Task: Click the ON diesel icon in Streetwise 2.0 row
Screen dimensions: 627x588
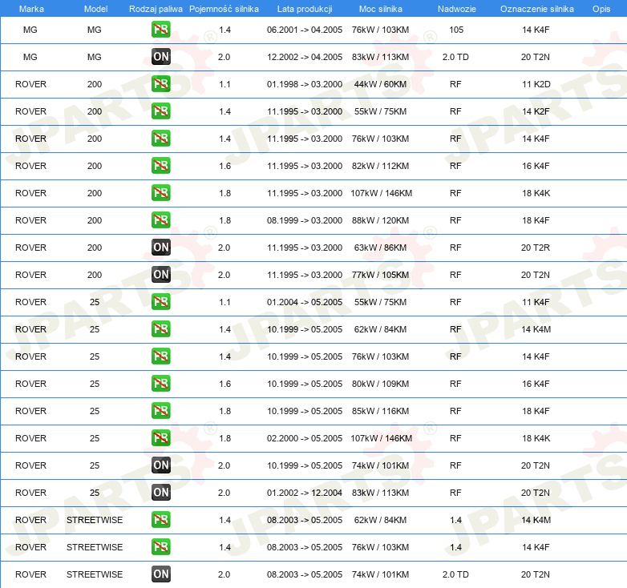Action: coord(160,574)
